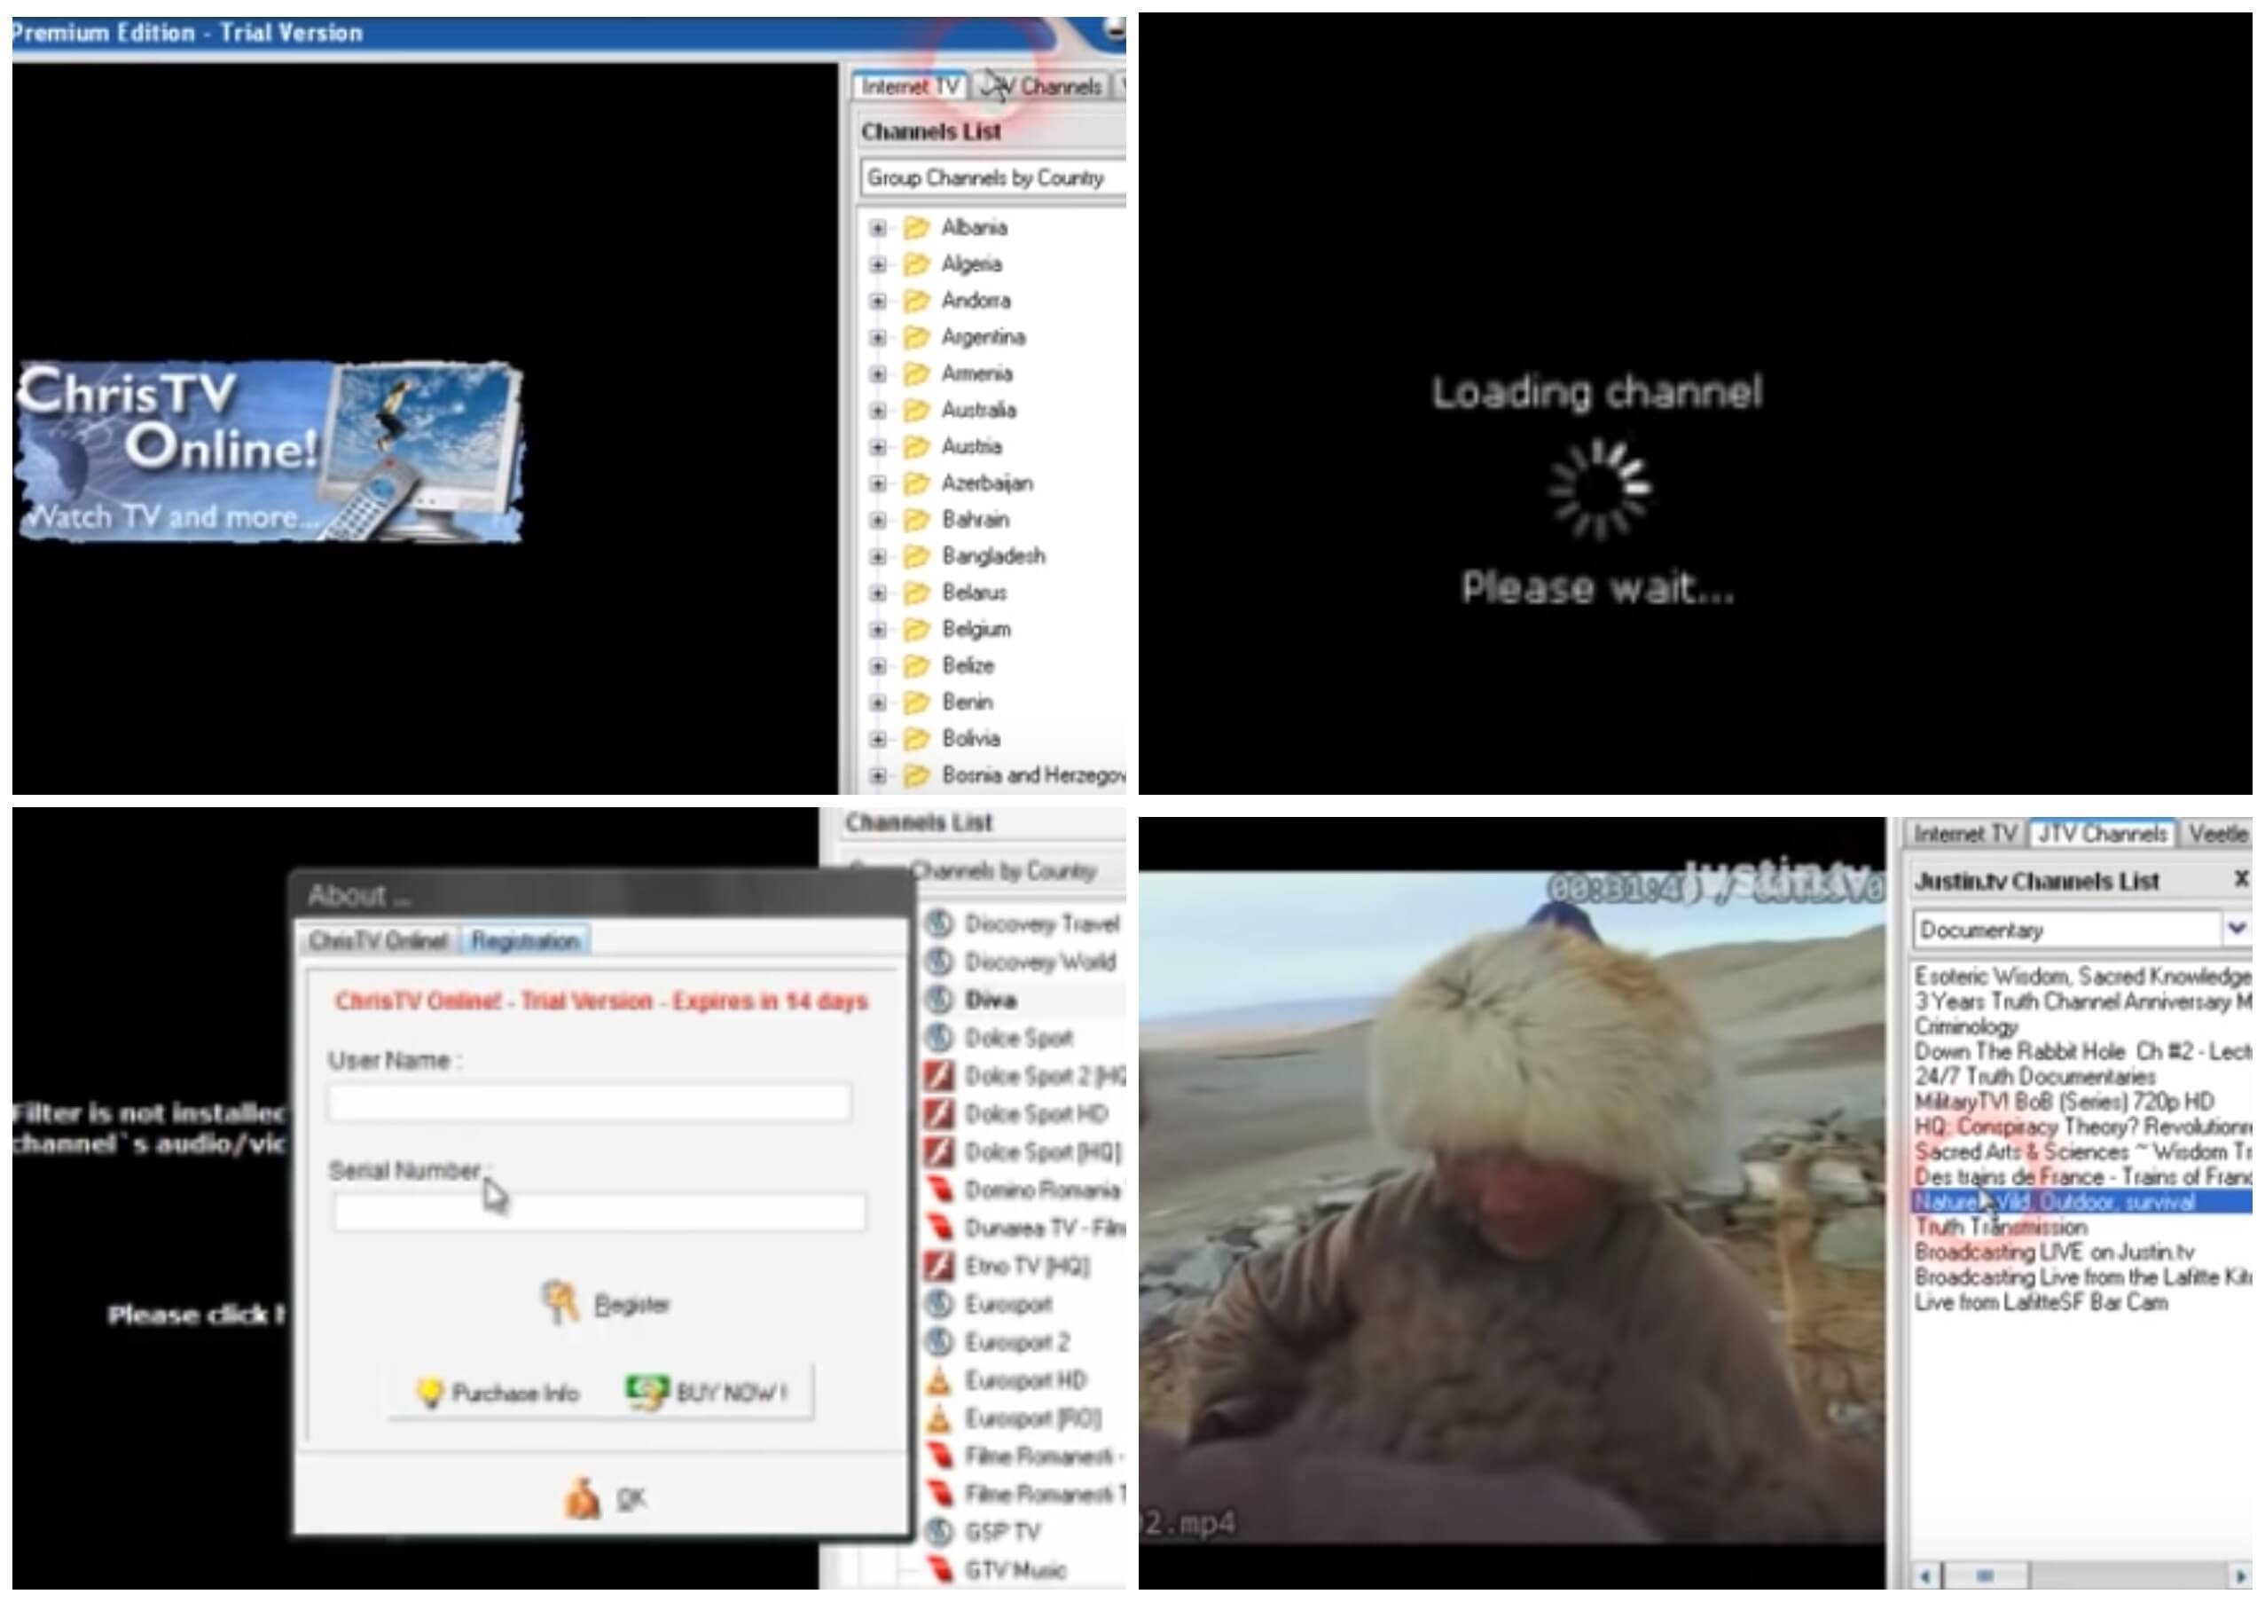Click the Purchase Info button
Screen dimensions: 2265x1602
pos(498,1393)
